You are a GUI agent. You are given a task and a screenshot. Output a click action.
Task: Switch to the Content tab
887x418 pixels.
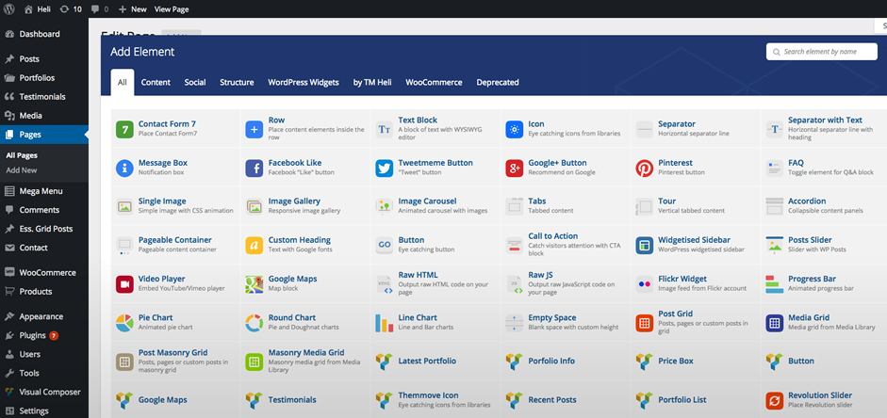[x=156, y=82]
